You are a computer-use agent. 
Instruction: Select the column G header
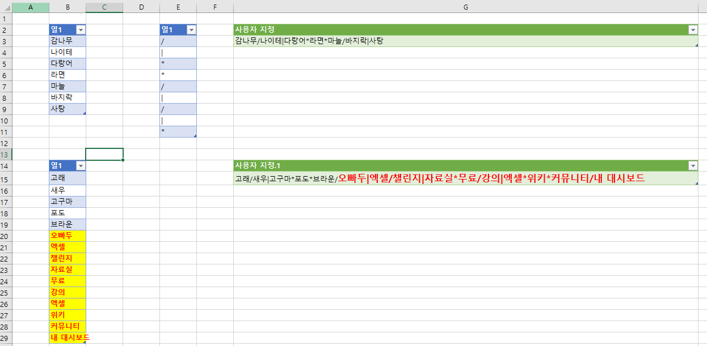coord(465,7)
